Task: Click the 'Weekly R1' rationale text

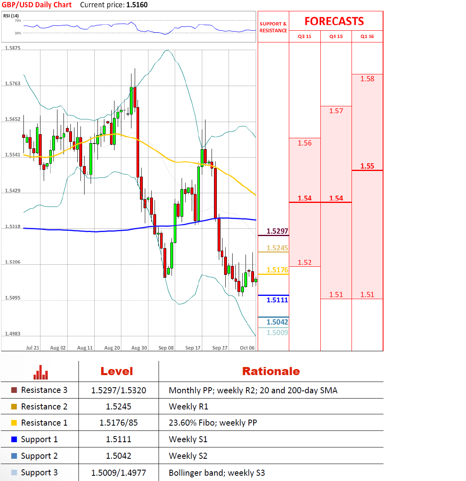Action: tap(189, 407)
